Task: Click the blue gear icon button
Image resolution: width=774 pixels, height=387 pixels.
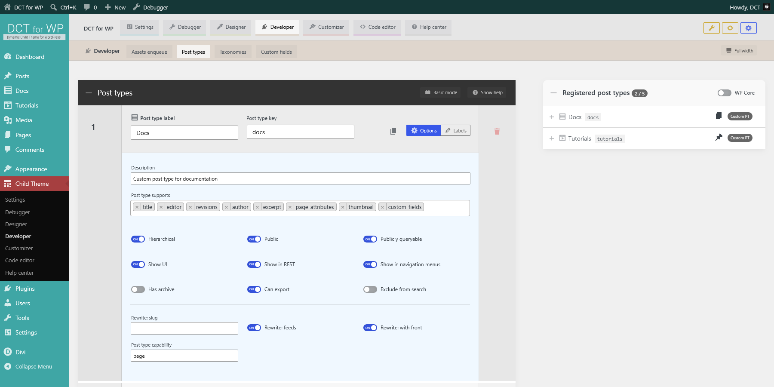Action: coord(749,28)
